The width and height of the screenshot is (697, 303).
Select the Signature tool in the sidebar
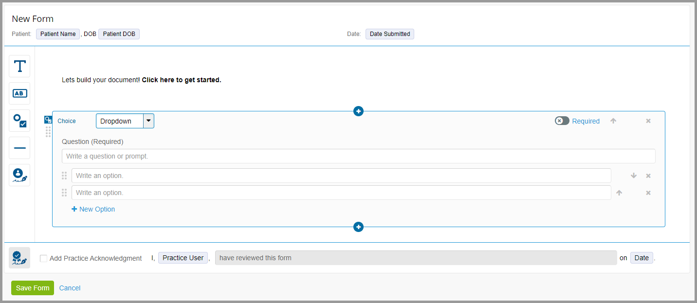coord(19,175)
